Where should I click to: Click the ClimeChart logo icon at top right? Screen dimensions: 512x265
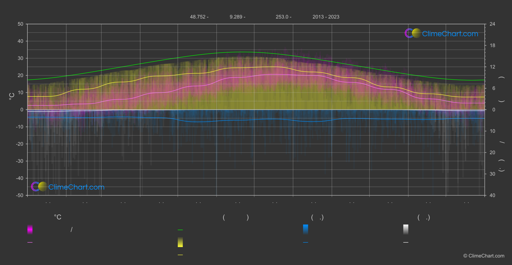[x=413, y=33]
